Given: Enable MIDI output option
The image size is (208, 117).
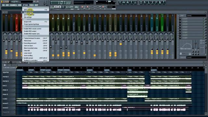Looking at the screenshot, I should click(35, 31).
